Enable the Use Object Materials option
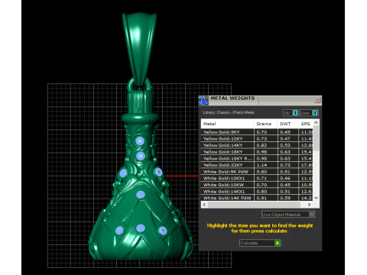Screen dimensions: 367x275 point(288,215)
